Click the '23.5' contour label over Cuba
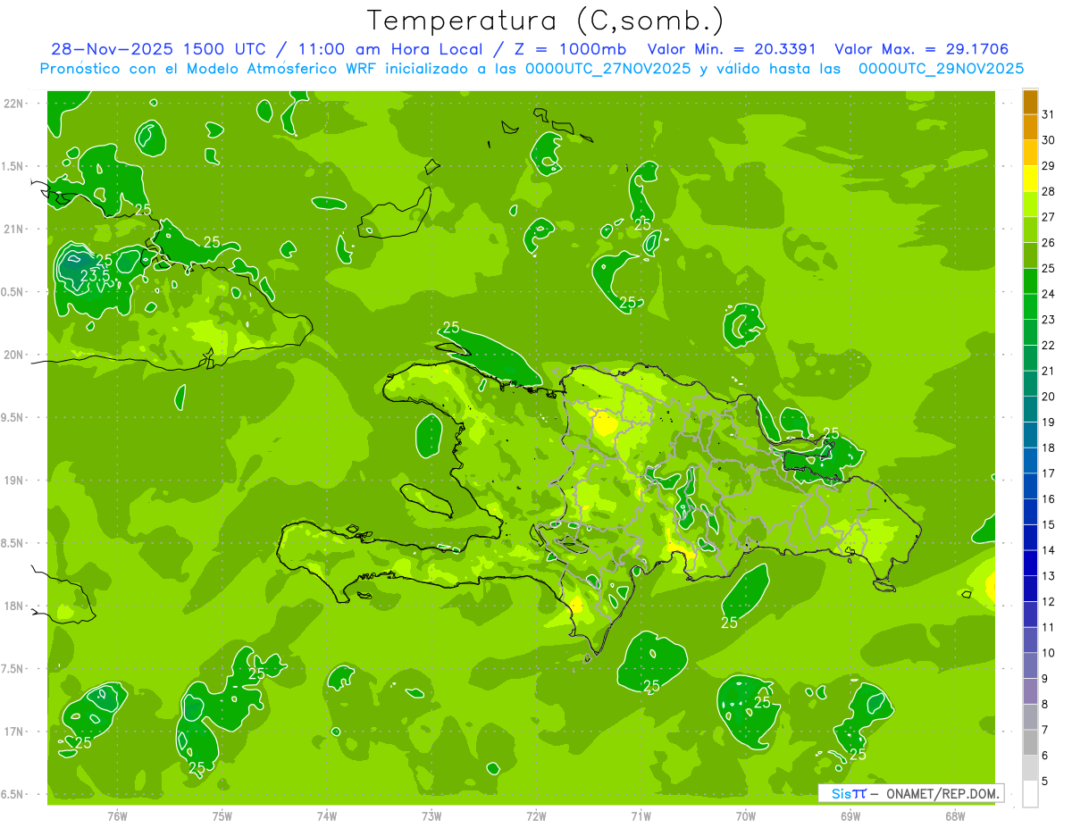The height and width of the screenshot is (828, 1072). click(95, 276)
